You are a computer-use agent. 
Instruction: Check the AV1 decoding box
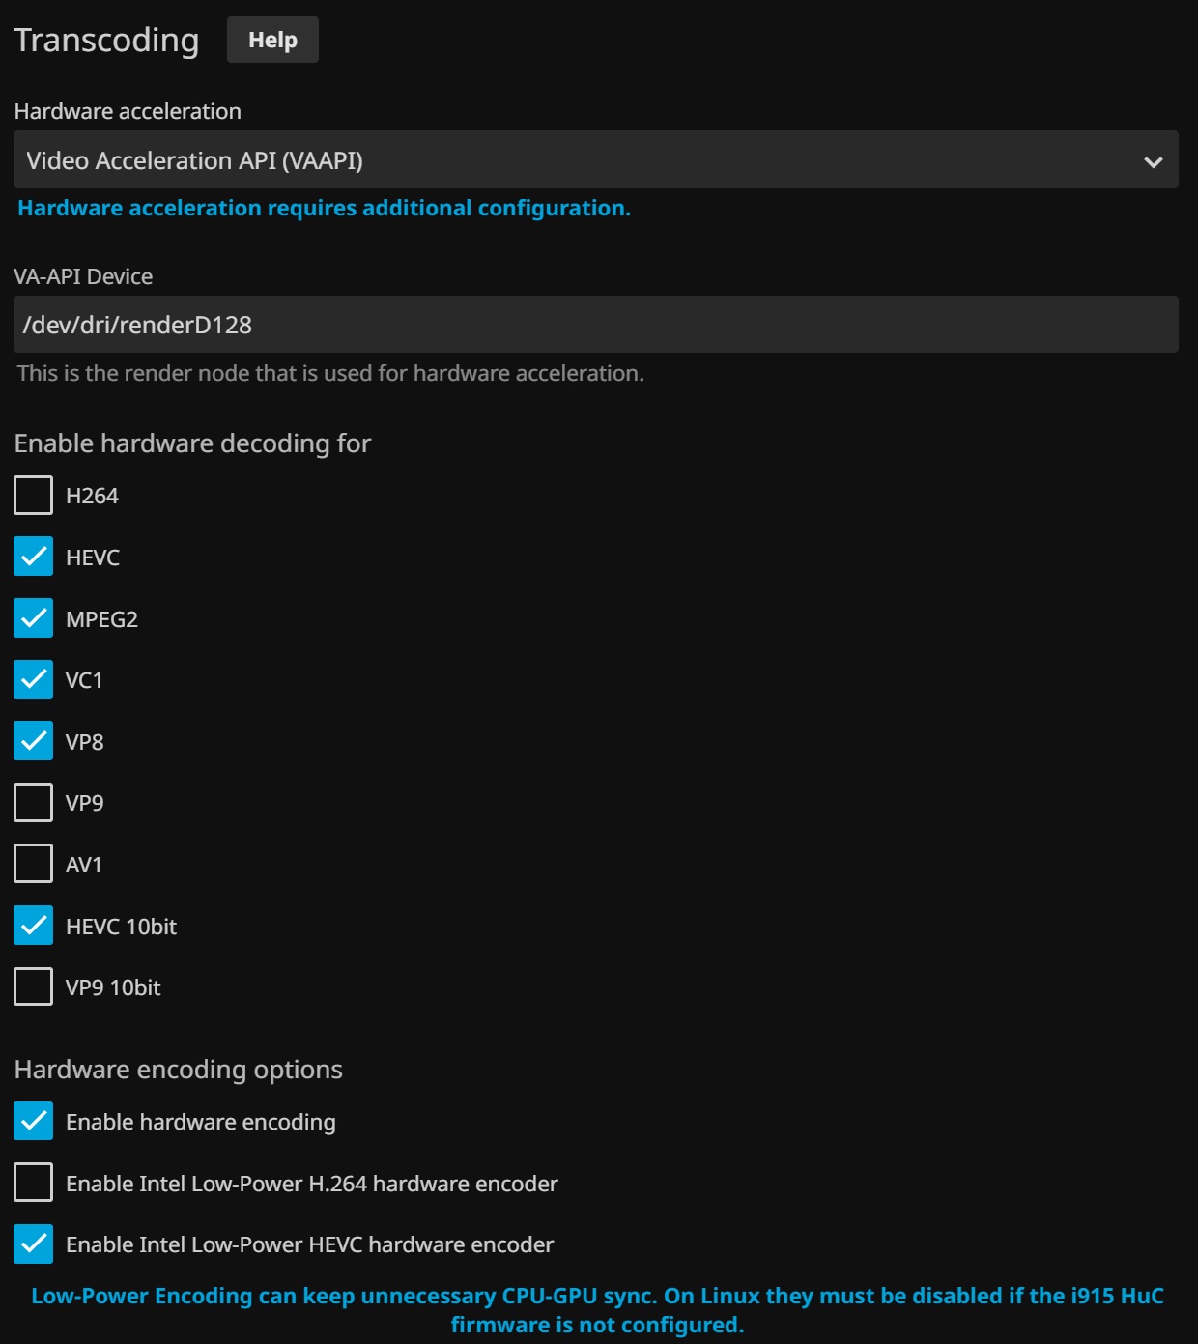point(34,864)
